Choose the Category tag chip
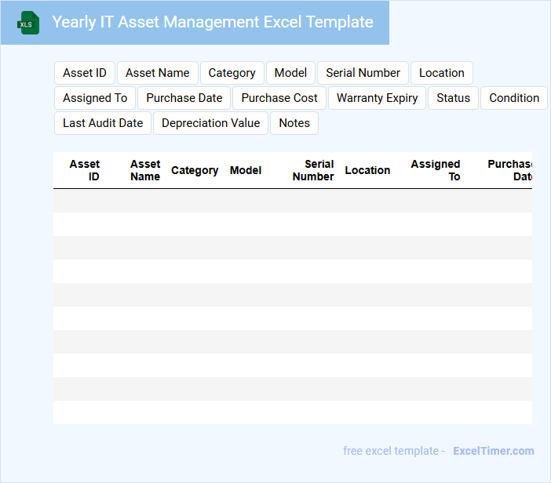This screenshot has height=483, width=551. pos(232,73)
